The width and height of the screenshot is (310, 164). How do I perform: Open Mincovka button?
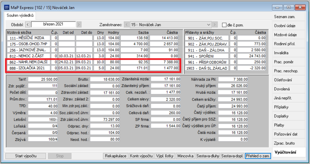click(x=186, y=156)
